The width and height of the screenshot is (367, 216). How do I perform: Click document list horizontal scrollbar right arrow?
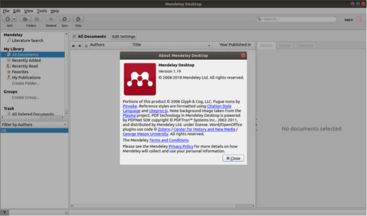[x=253, y=206]
